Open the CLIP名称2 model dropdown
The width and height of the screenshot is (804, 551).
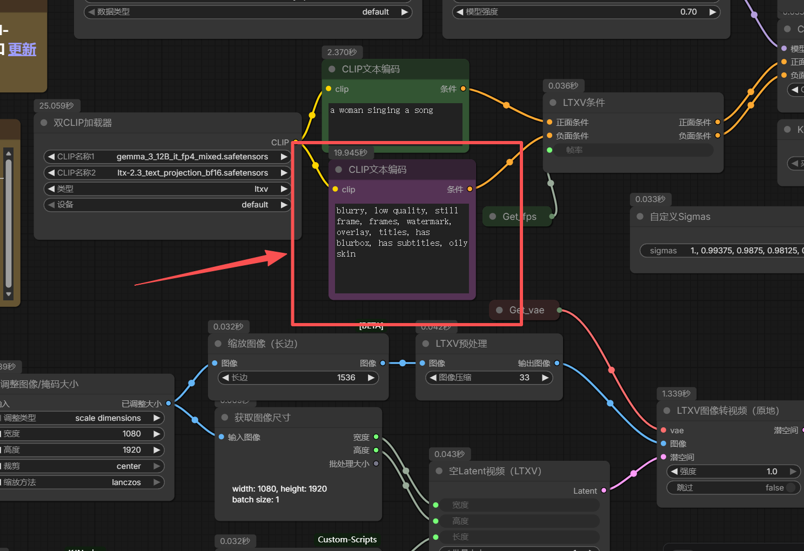[167, 173]
